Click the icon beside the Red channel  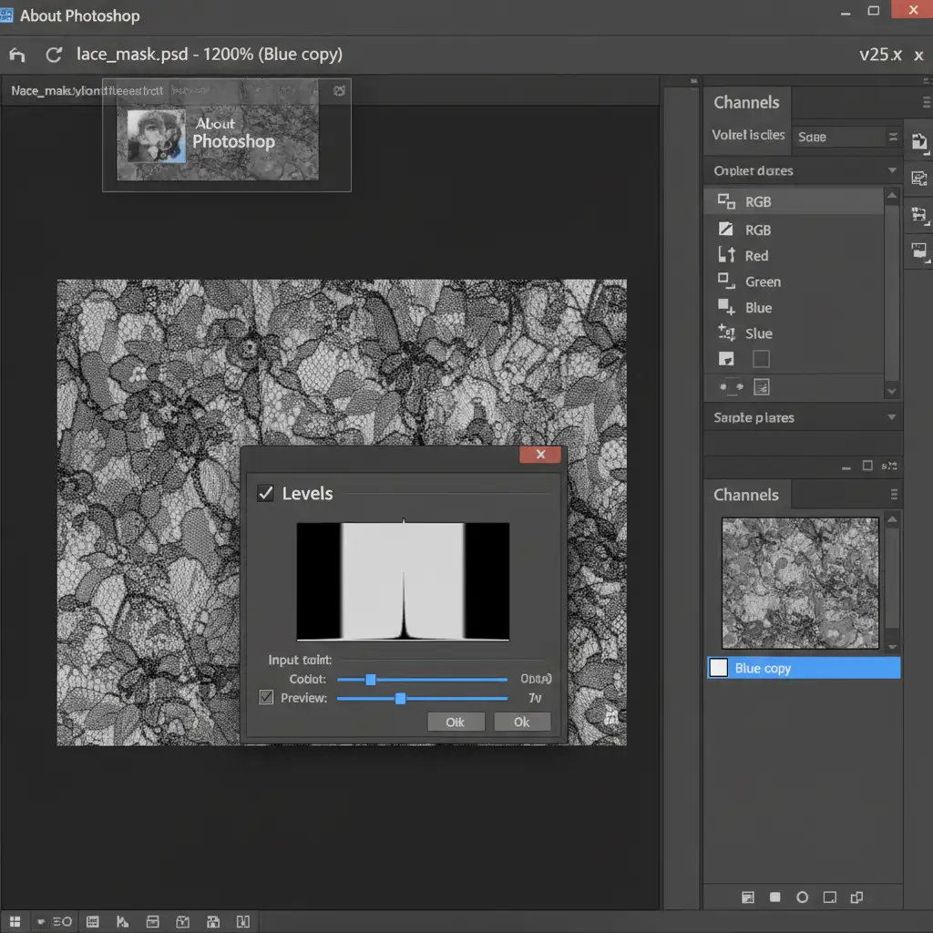pyautogui.click(x=726, y=255)
